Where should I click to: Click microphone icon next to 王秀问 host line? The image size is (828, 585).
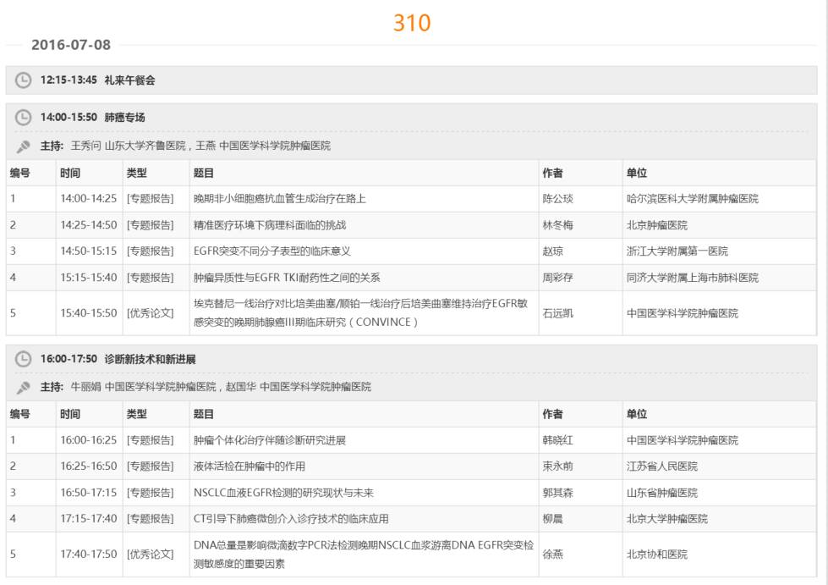coord(23,146)
